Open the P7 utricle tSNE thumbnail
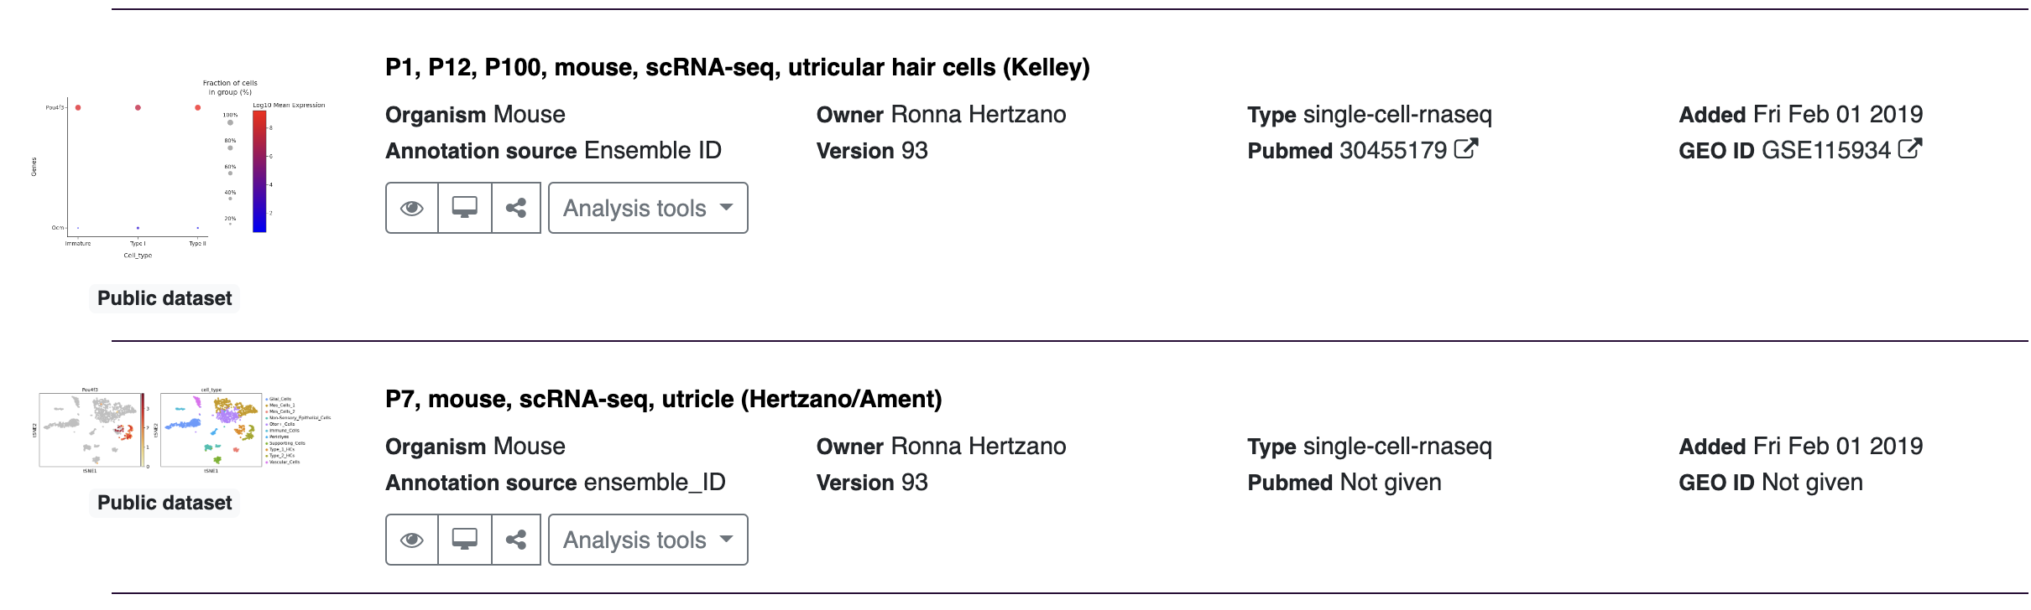 pyautogui.click(x=180, y=431)
